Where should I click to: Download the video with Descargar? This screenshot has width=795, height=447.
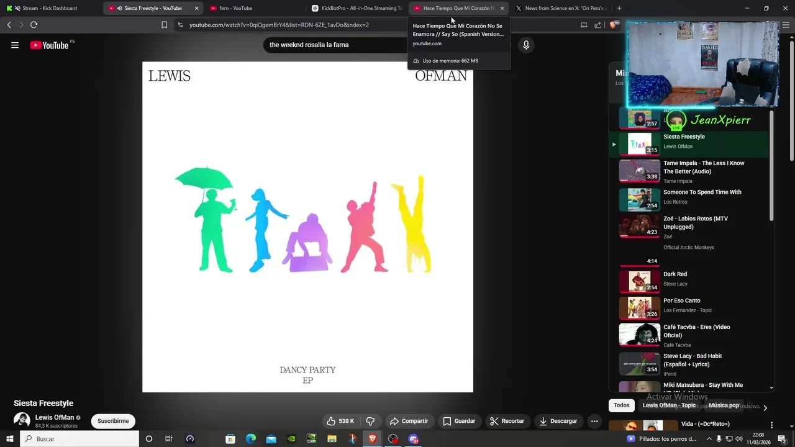[x=558, y=421]
